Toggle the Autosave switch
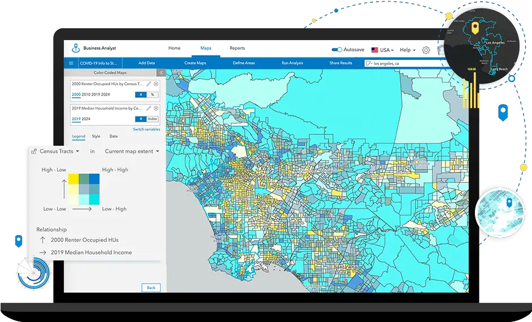This screenshot has width=532, height=322. click(x=336, y=50)
